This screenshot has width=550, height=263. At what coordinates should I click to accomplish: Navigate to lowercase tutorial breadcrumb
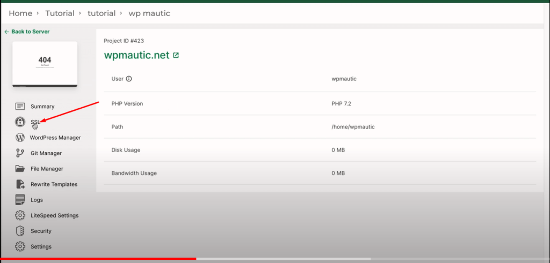coord(102,13)
